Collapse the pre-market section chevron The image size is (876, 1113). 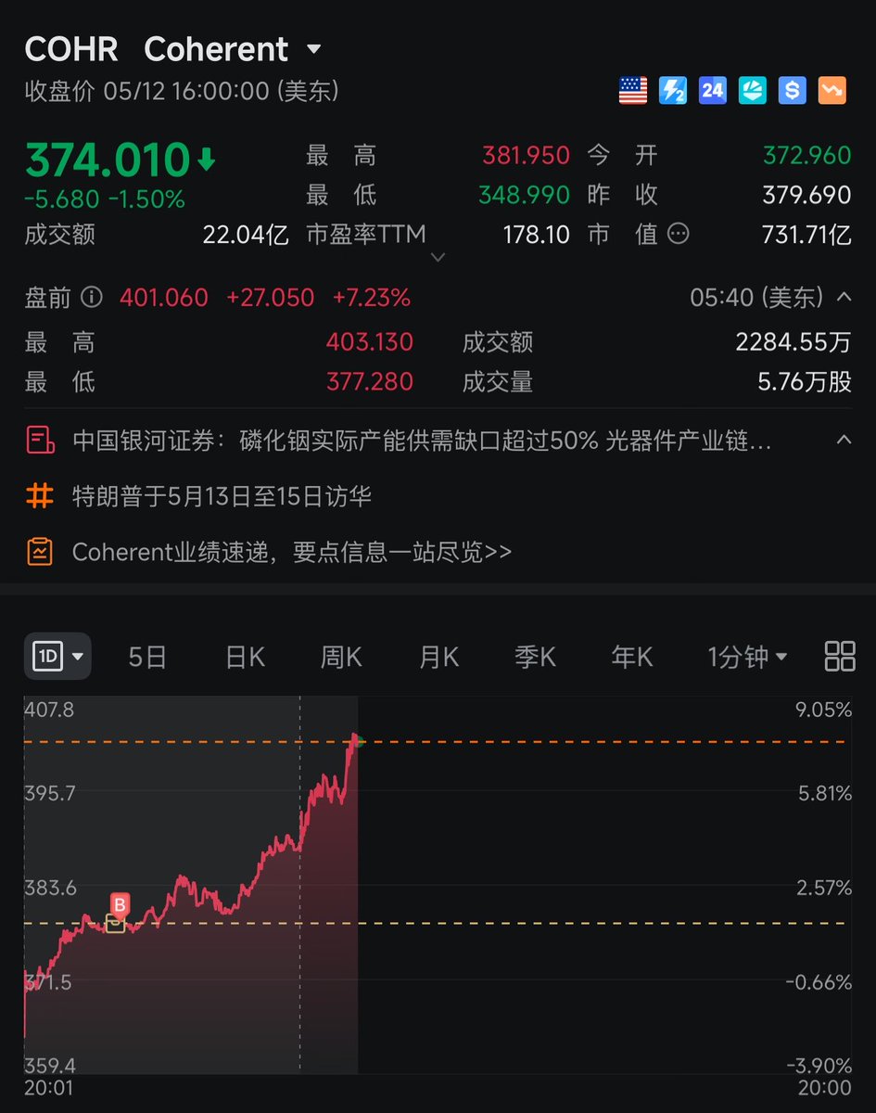click(x=844, y=297)
